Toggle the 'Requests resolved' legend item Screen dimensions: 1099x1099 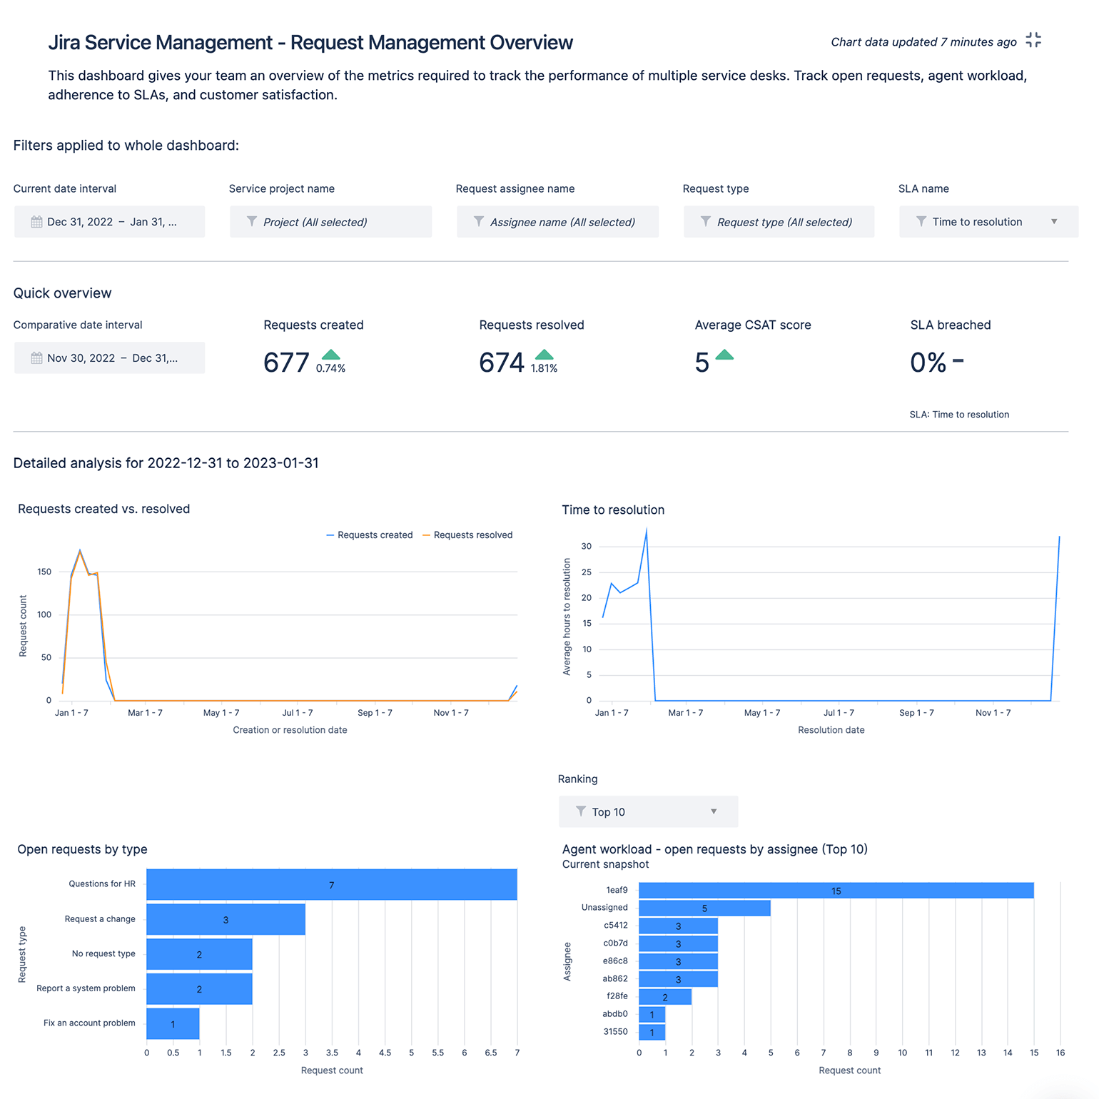click(x=467, y=535)
